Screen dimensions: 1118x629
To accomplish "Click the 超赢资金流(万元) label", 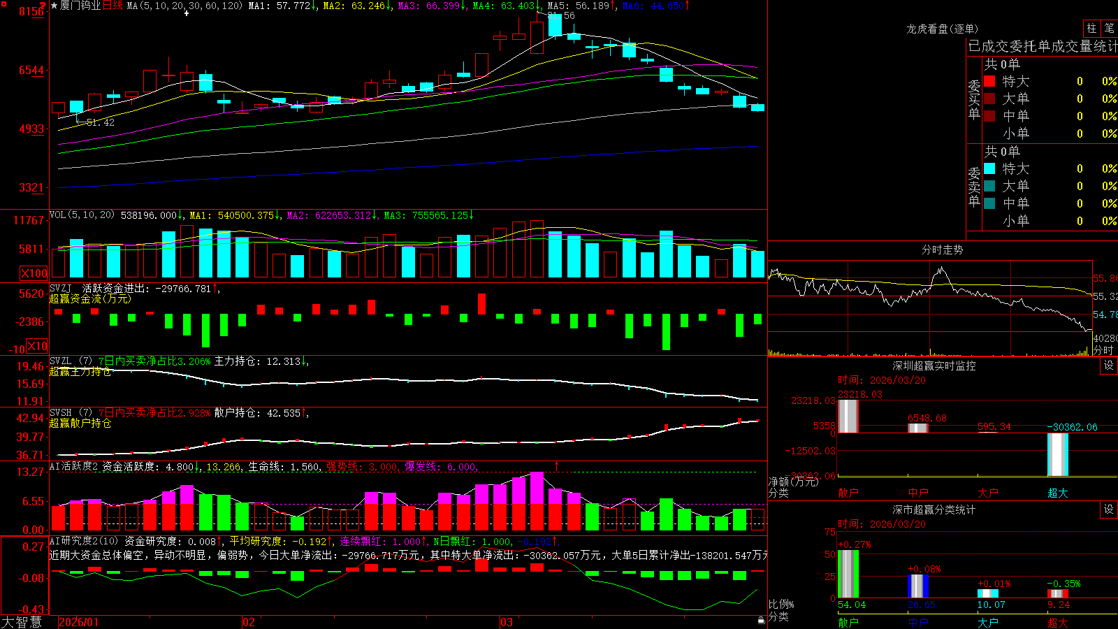I will pyautogui.click(x=90, y=298).
